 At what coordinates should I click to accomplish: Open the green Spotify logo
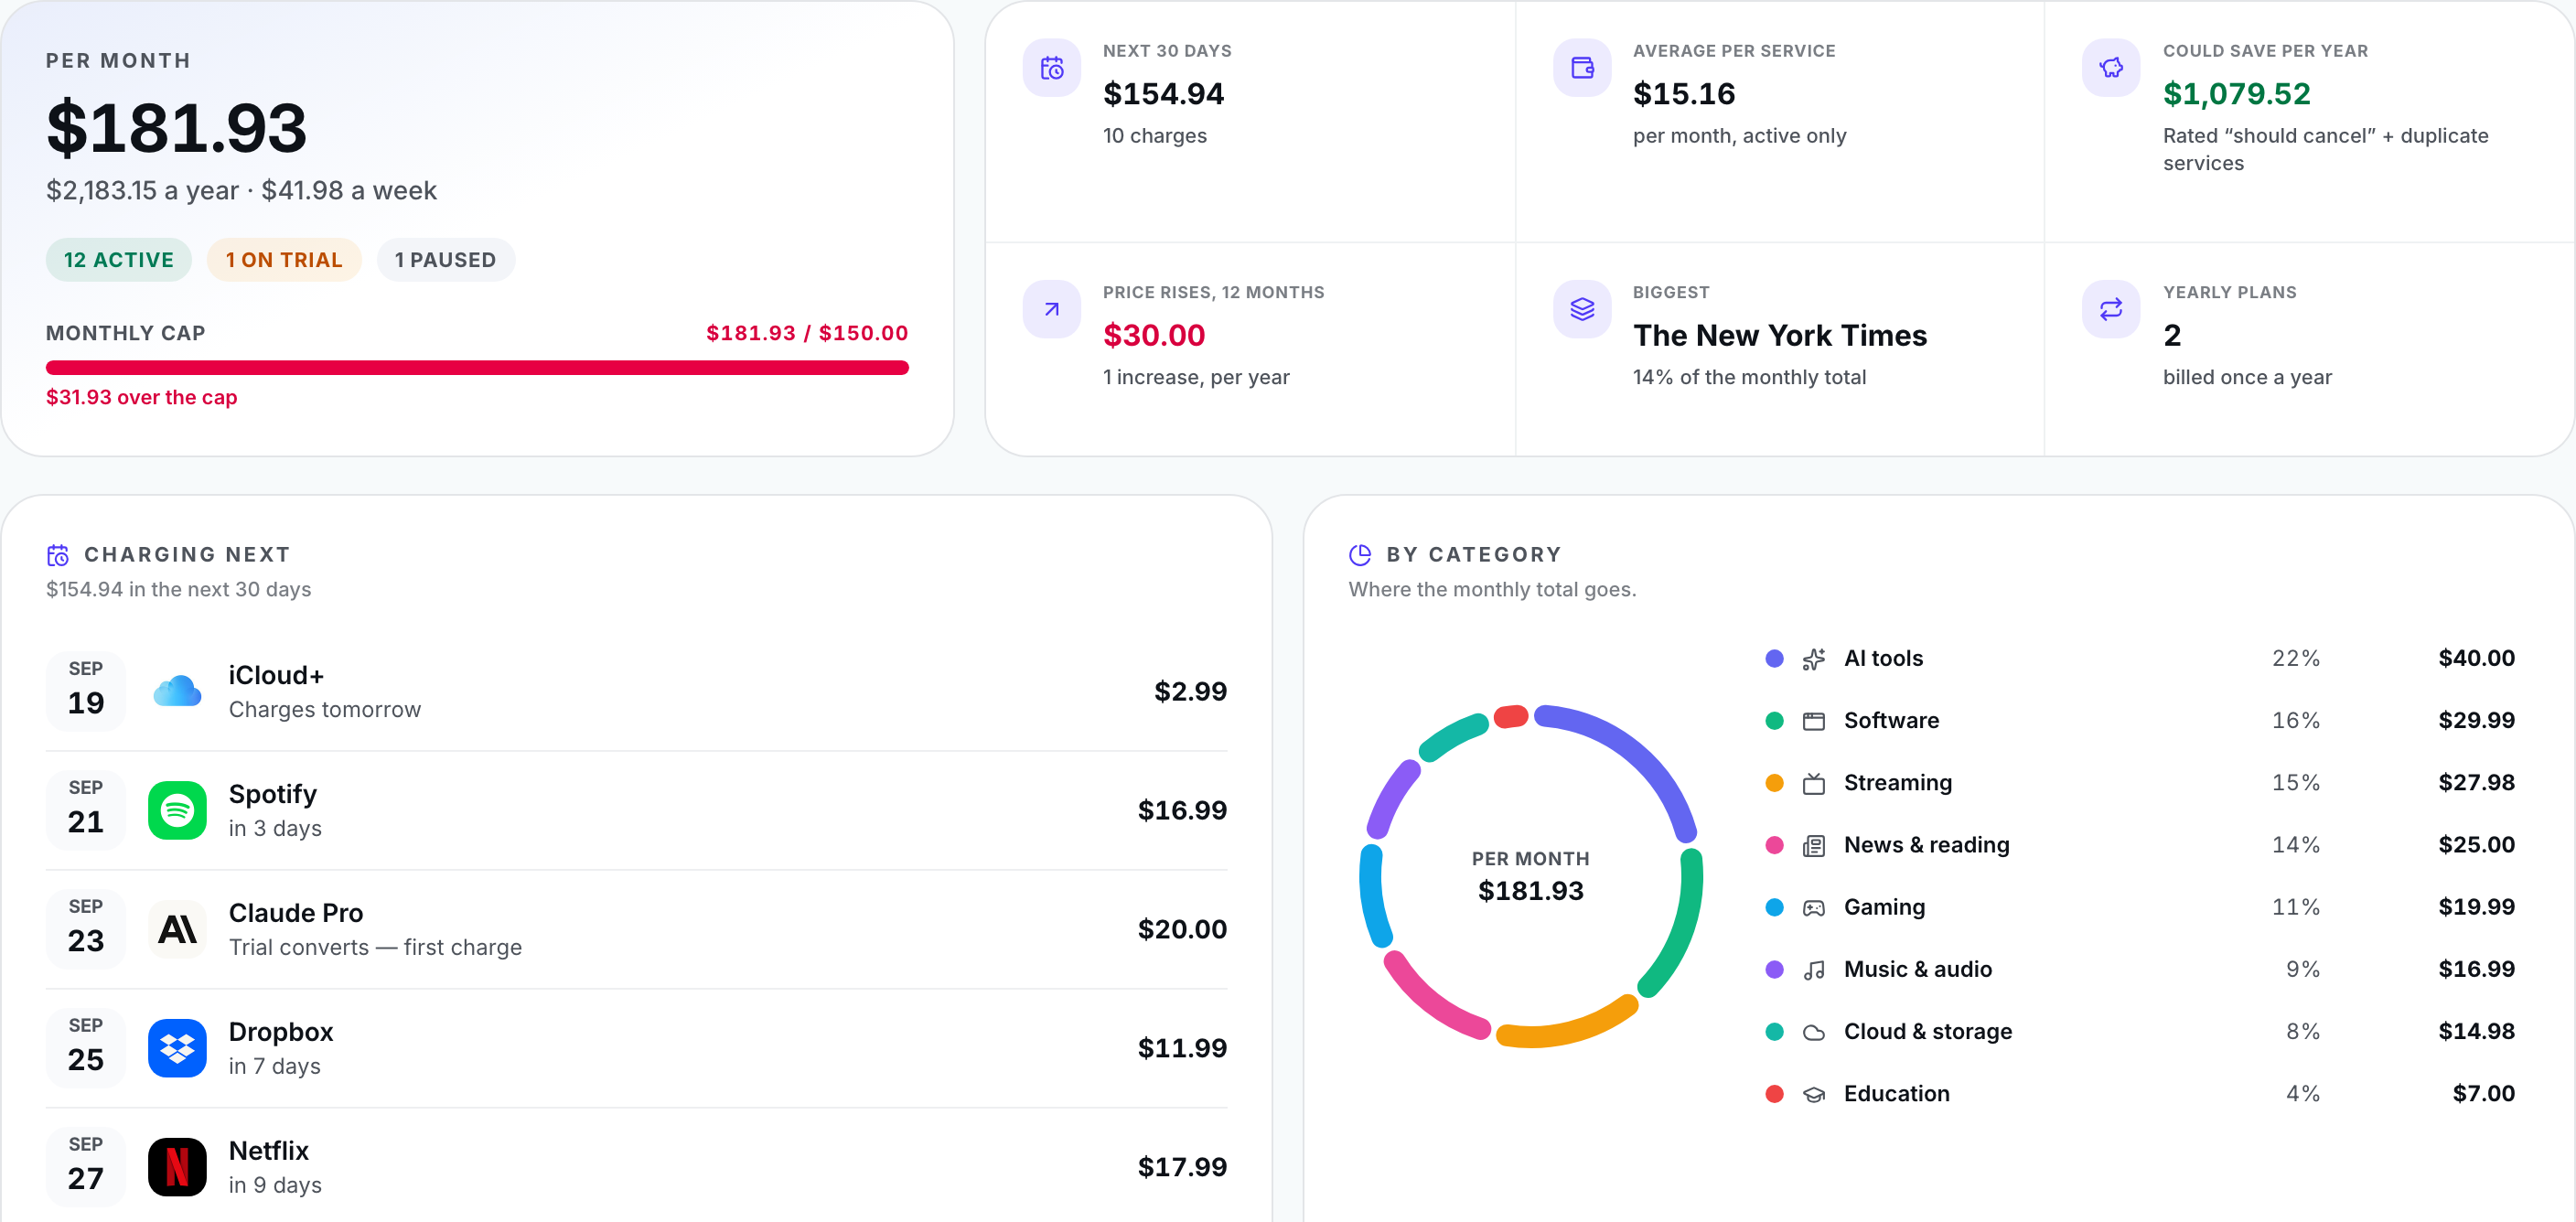pos(177,810)
